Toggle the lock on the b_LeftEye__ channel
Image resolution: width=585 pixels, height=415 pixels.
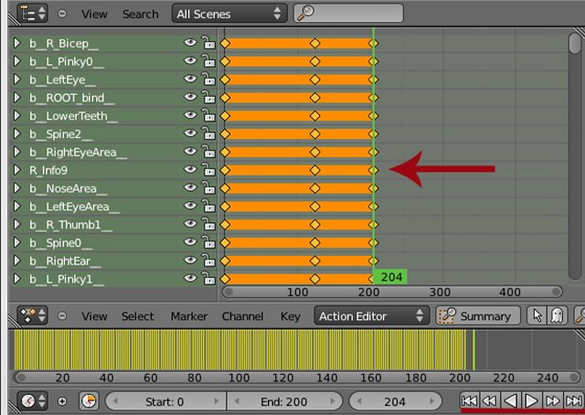click(208, 80)
